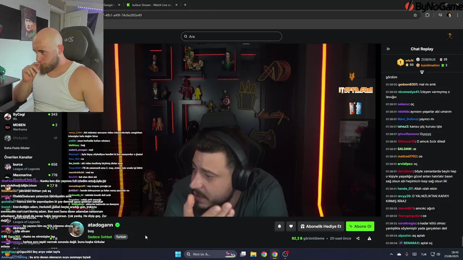Open OneDrive cloud tray icon
This screenshot has height=260, width=463.
pyautogui.click(x=399, y=254)
